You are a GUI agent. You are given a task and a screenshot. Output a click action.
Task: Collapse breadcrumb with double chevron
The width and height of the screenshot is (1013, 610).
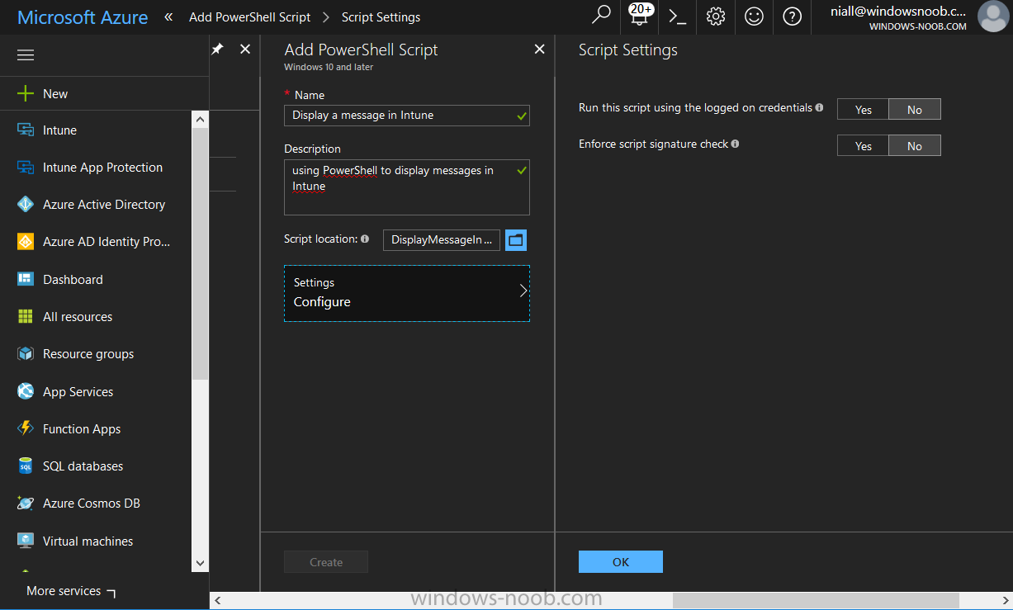click(x=168, y=17)
